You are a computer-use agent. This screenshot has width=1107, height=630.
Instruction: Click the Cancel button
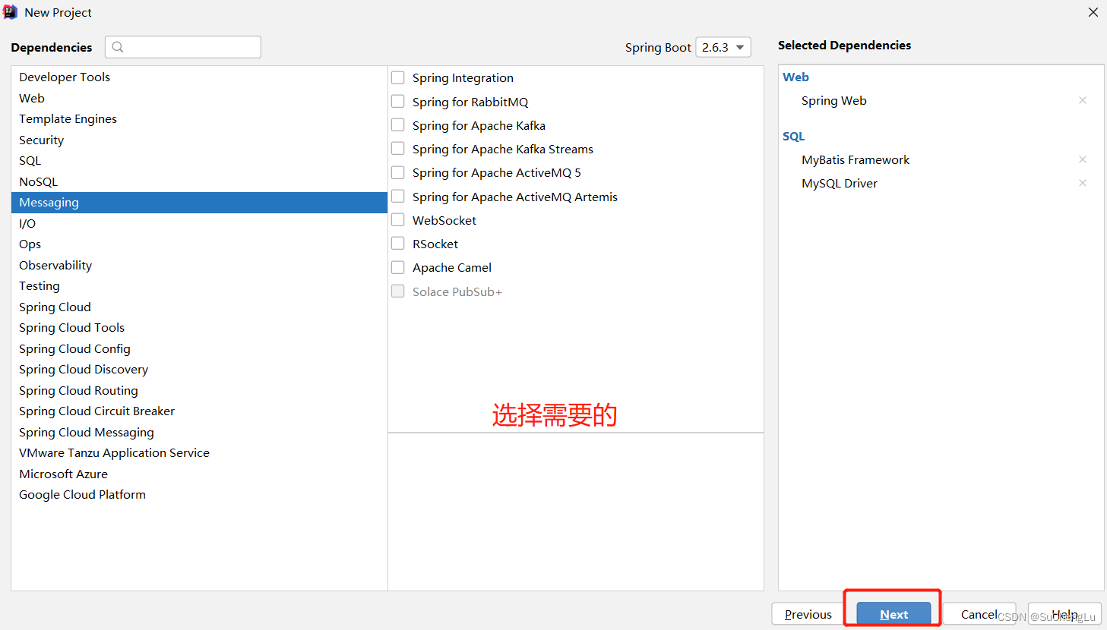tap(979, 614)
